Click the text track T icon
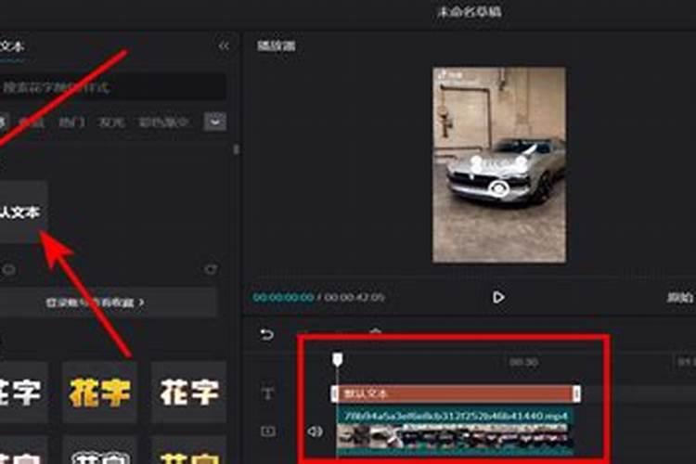Viewport: 696px width, 464px height. tap(267, 393)
